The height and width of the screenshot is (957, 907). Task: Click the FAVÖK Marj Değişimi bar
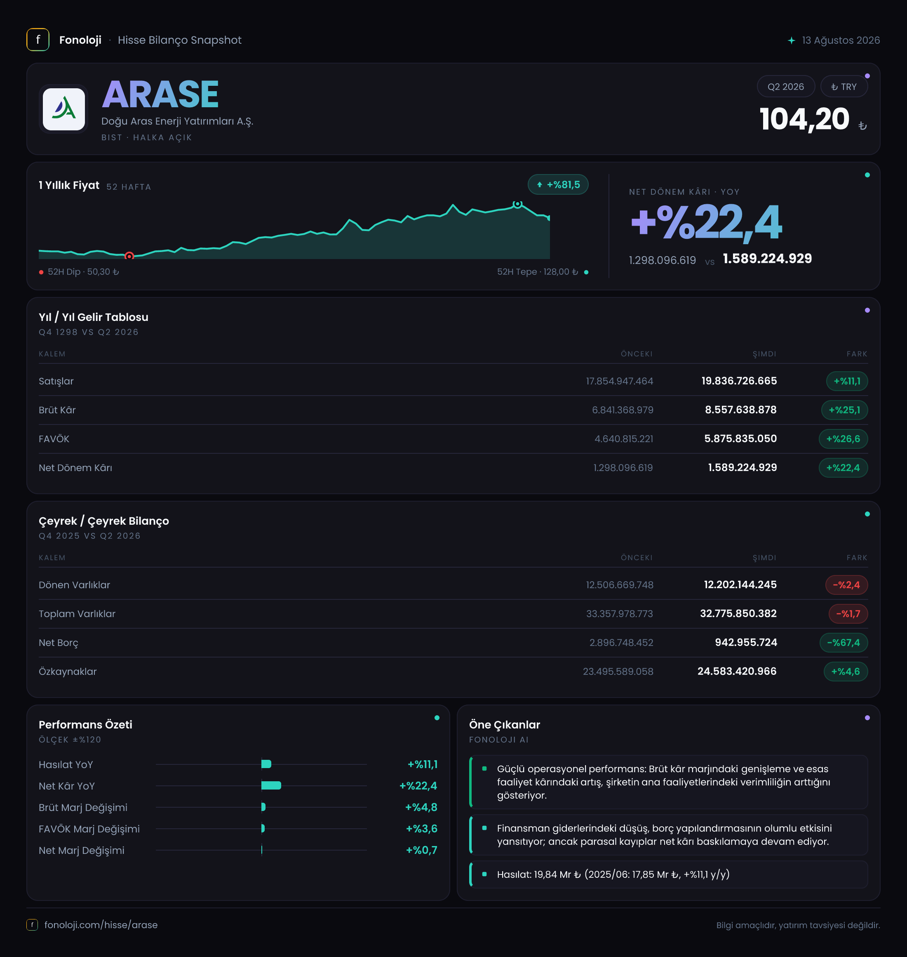[263, 828]
